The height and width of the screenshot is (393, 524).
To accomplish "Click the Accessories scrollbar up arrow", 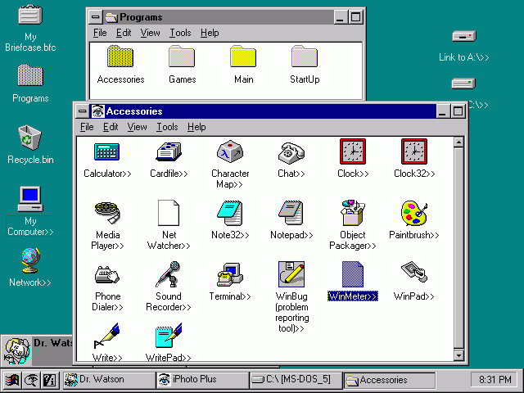I will [x=458, y=142].
